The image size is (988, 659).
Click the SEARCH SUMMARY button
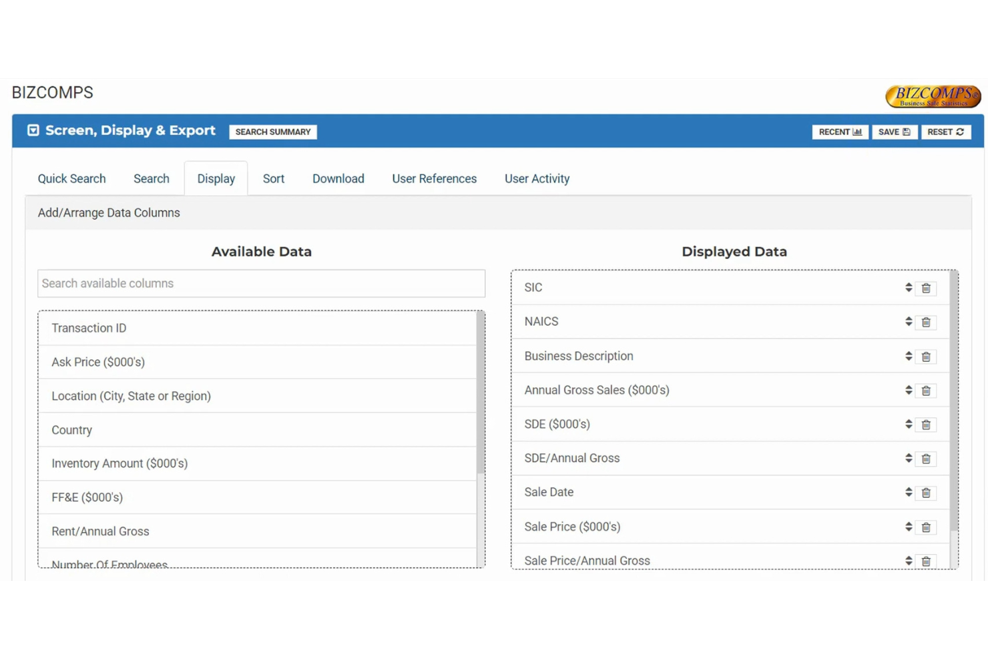click(272, 132)
